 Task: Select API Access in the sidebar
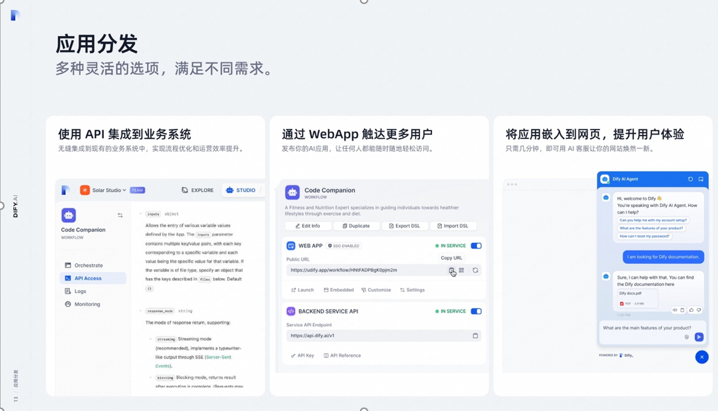(x=93, y=278)
